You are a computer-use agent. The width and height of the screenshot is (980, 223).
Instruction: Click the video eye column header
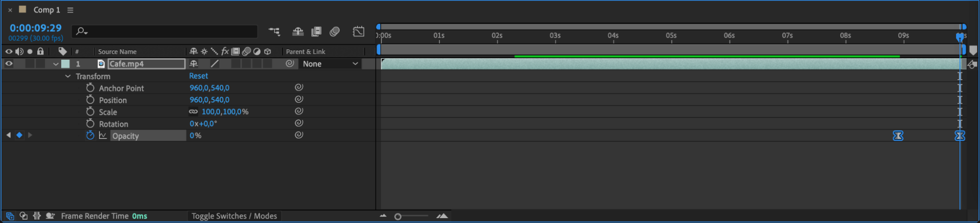click(9, 51)
